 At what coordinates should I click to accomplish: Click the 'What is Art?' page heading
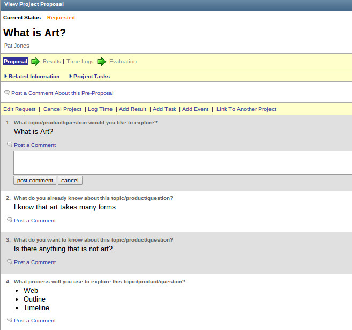pos(34,33)
